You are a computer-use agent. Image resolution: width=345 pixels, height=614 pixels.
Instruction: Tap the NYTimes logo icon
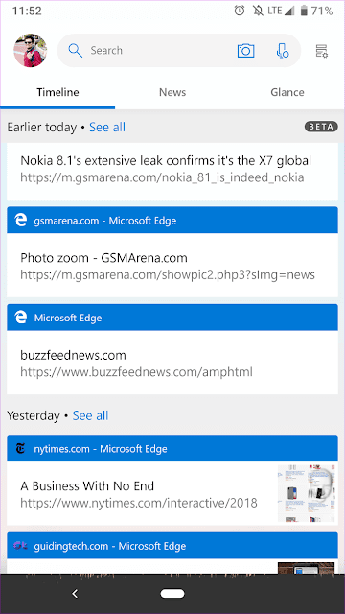(x=20, y=448)
